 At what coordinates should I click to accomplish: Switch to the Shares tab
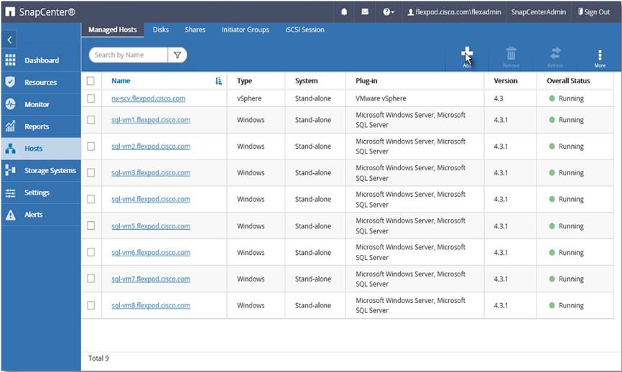coord(195,29)
